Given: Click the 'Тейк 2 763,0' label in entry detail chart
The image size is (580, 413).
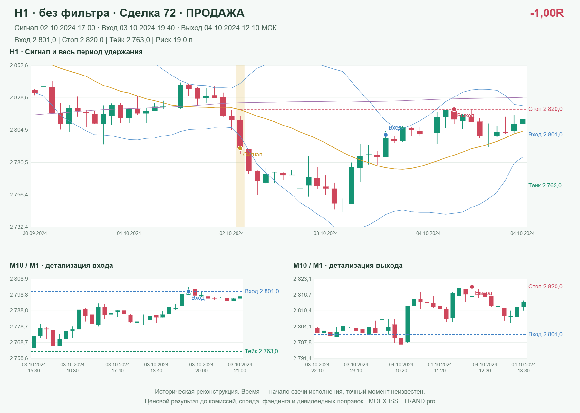Looking at the screenshot, I should (x=261, y=351).
